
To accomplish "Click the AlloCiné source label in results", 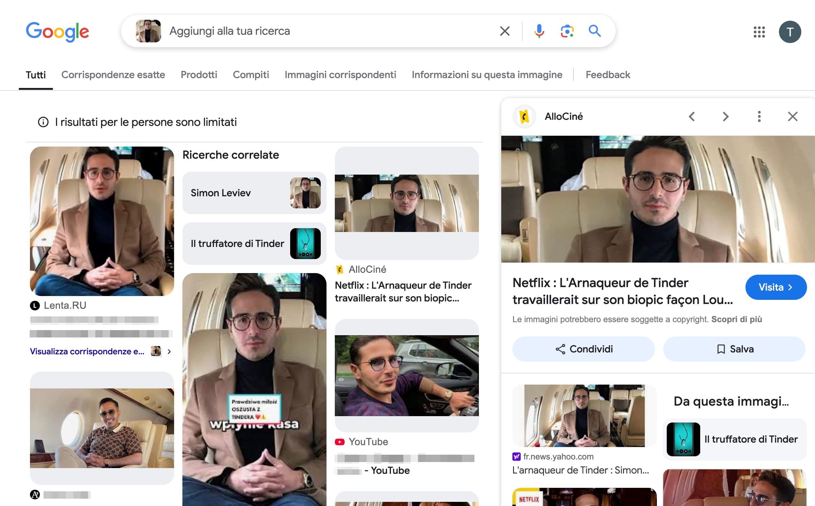I will coord(367,269).
